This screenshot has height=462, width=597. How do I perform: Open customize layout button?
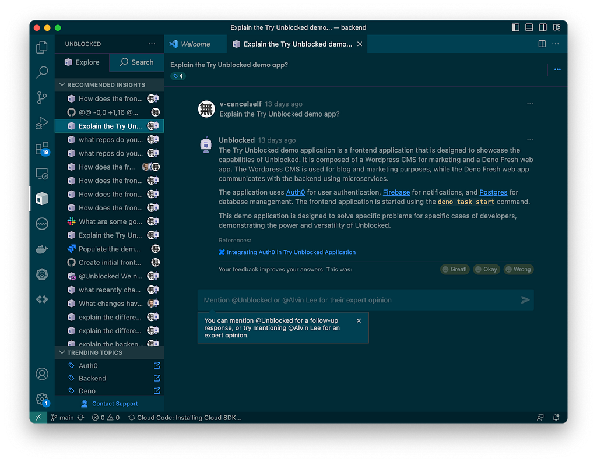[557, 27]
